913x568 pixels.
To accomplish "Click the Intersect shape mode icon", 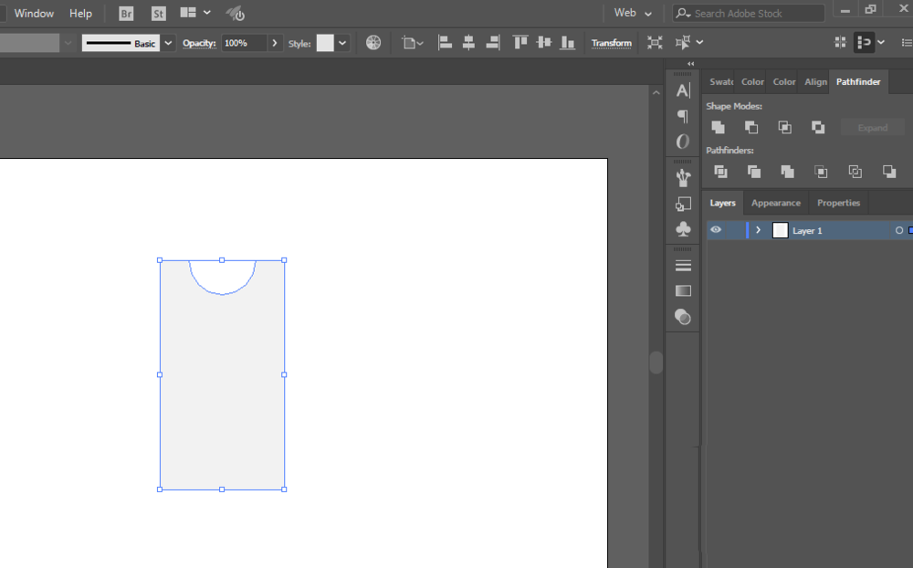I will [784, 128].
